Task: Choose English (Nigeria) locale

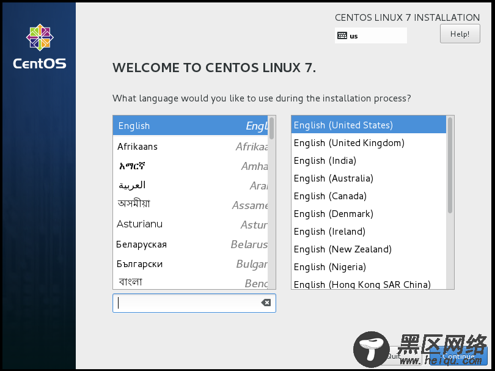Action: click(x=369, y=266)
